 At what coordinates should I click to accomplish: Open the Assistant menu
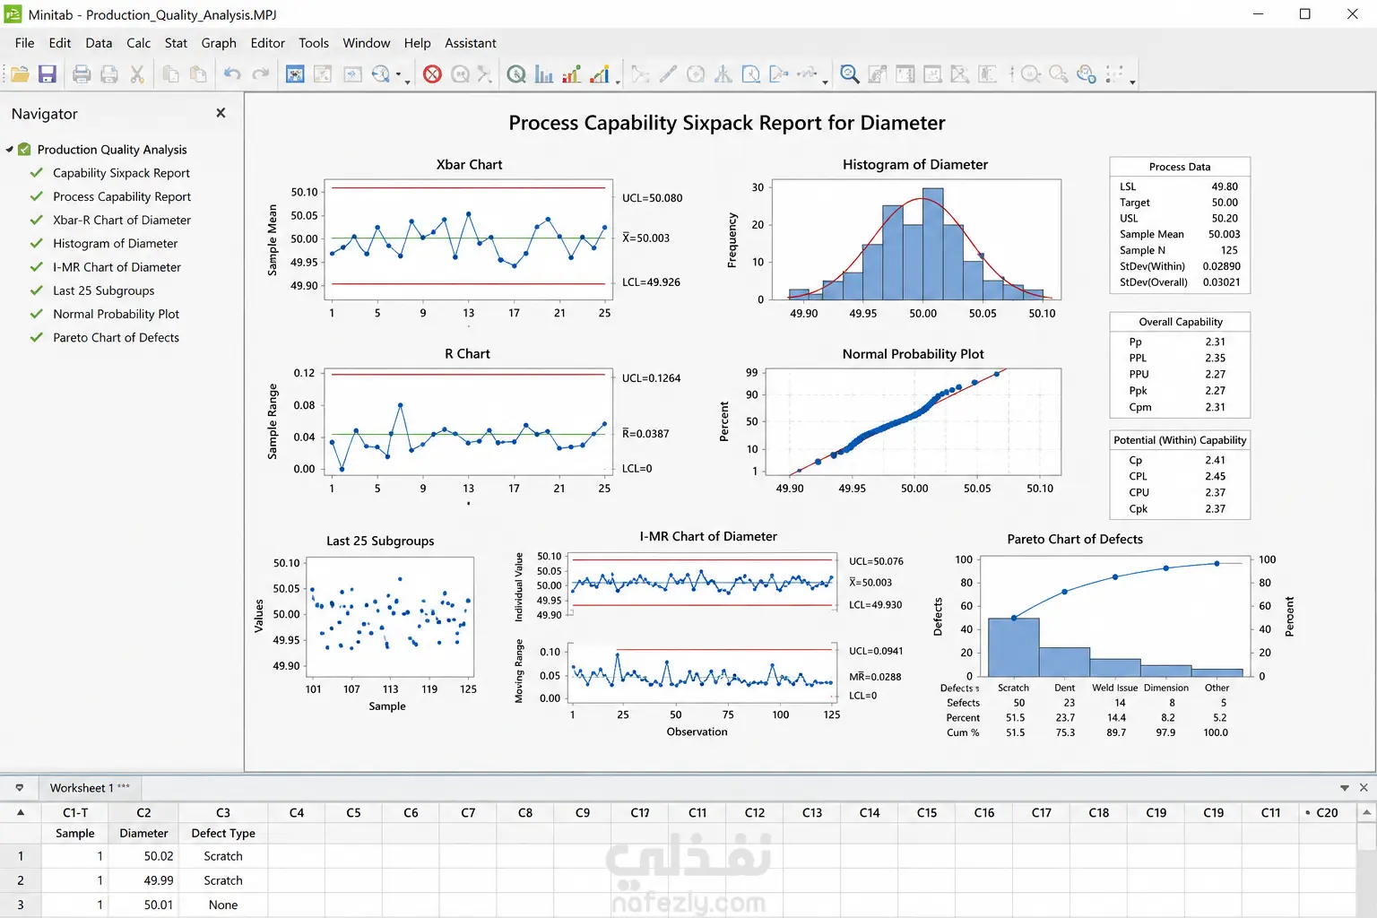tap(470, 43)
